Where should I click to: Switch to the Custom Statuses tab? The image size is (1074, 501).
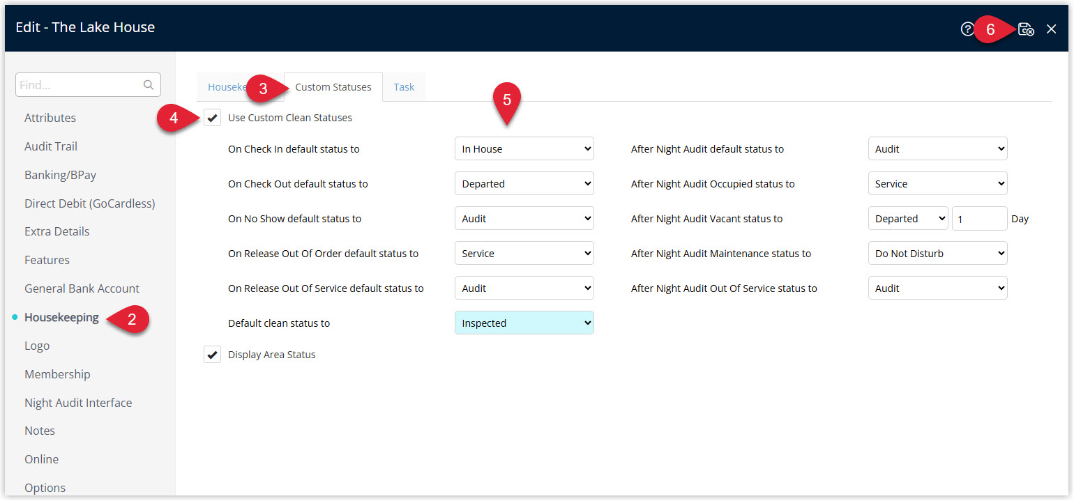333,87
